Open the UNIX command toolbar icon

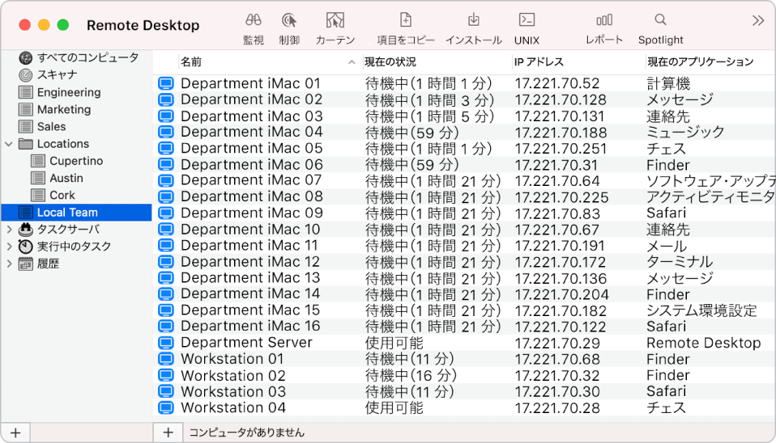pos(527,20)
